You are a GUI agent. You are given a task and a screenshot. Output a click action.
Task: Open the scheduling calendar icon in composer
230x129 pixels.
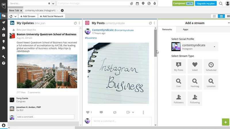pos(137,3)
